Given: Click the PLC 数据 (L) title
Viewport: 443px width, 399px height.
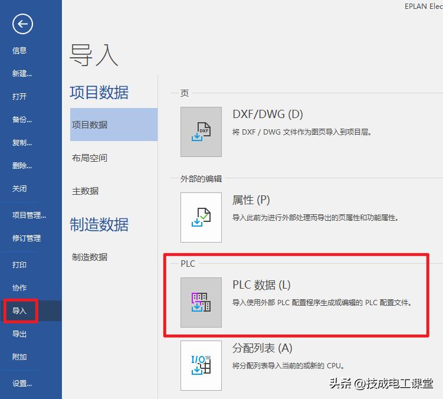Looking at the screenshot, I should tap(261, 285).
